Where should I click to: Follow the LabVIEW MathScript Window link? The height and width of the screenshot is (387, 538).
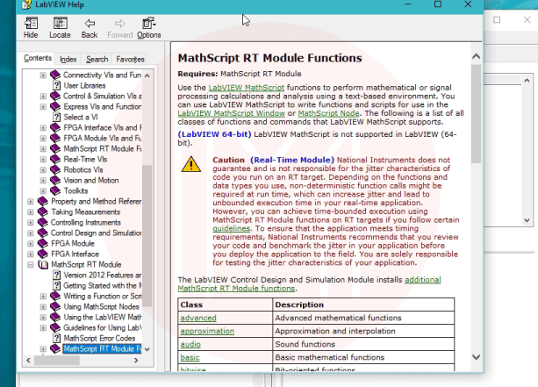tap(231, 113)
